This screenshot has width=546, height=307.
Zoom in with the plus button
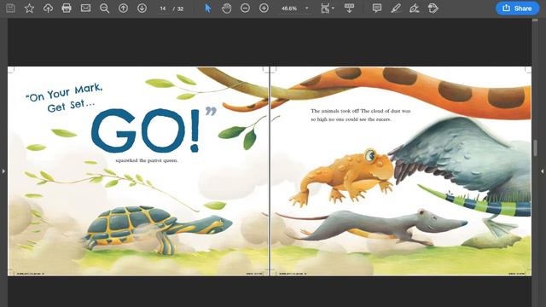pos(264,8)
